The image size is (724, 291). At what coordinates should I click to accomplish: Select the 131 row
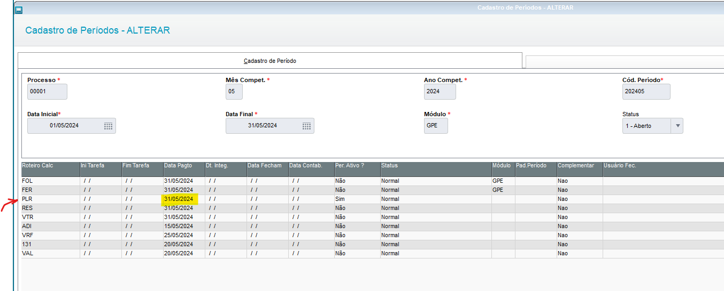[x=373, y=245]
